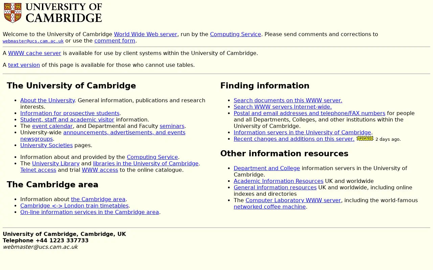This screenshot has height=270, width=433.
Task: Open libraries in the University of Cambridge link
Action: [x=146, y=164]
